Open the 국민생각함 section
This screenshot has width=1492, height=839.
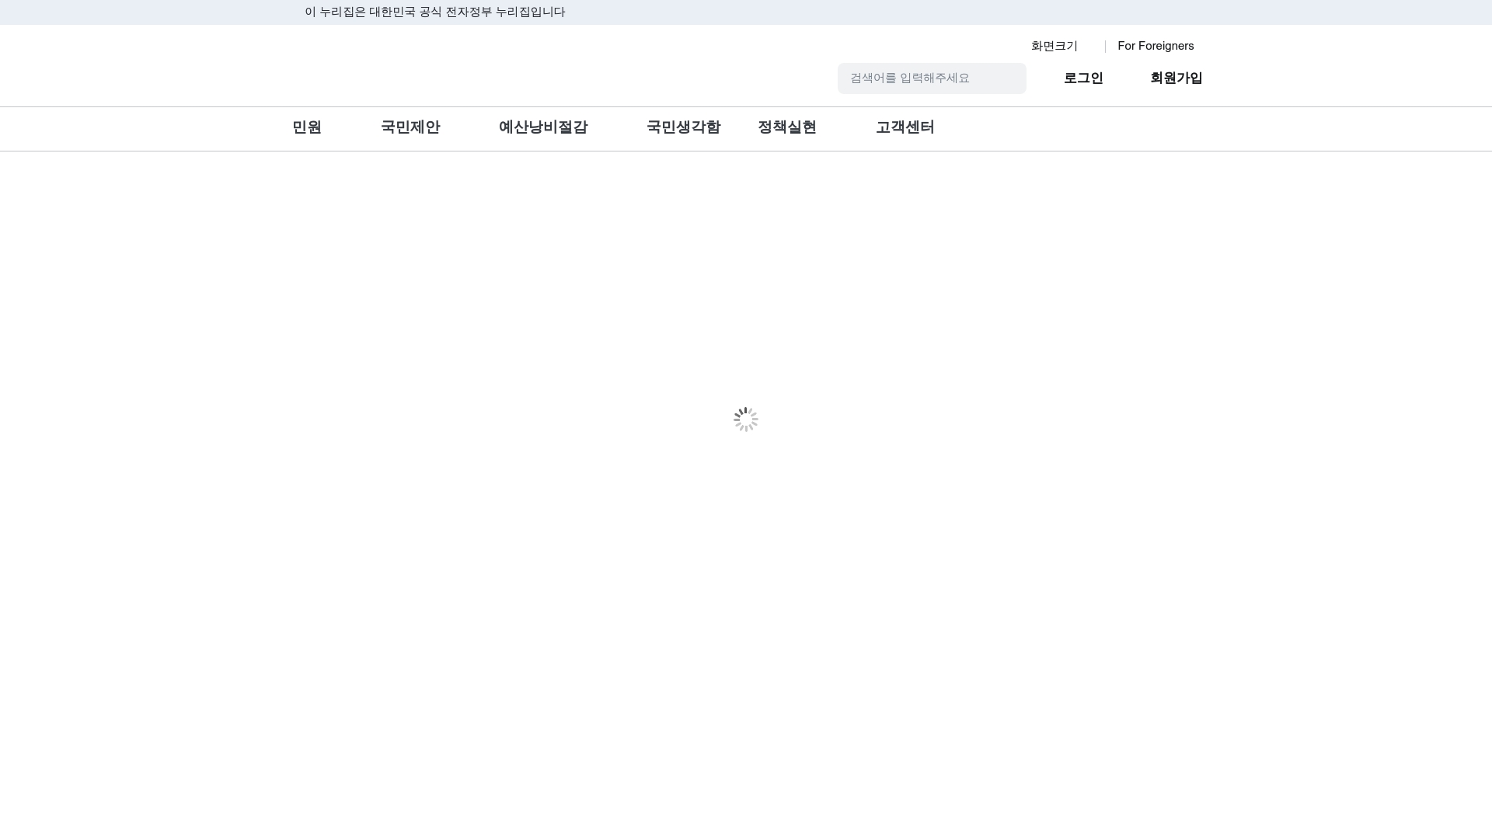tap(683, 127)
